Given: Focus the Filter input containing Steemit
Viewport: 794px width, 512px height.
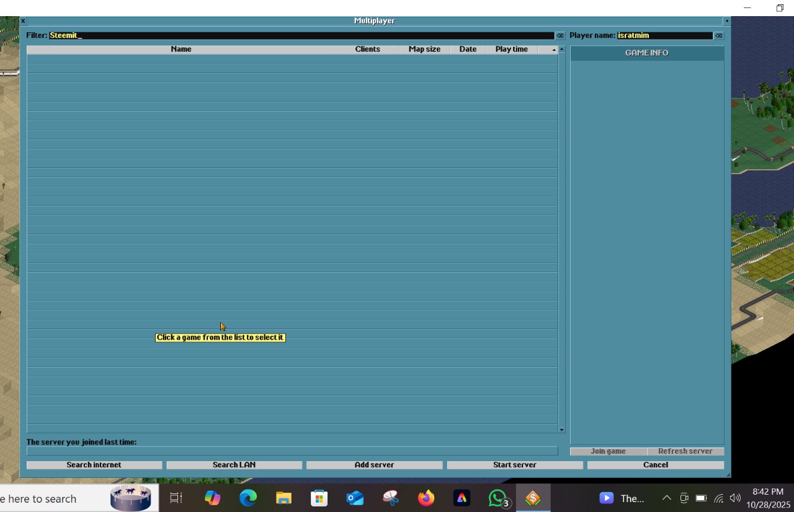Looking at the screenshot, I should [301, 36].
